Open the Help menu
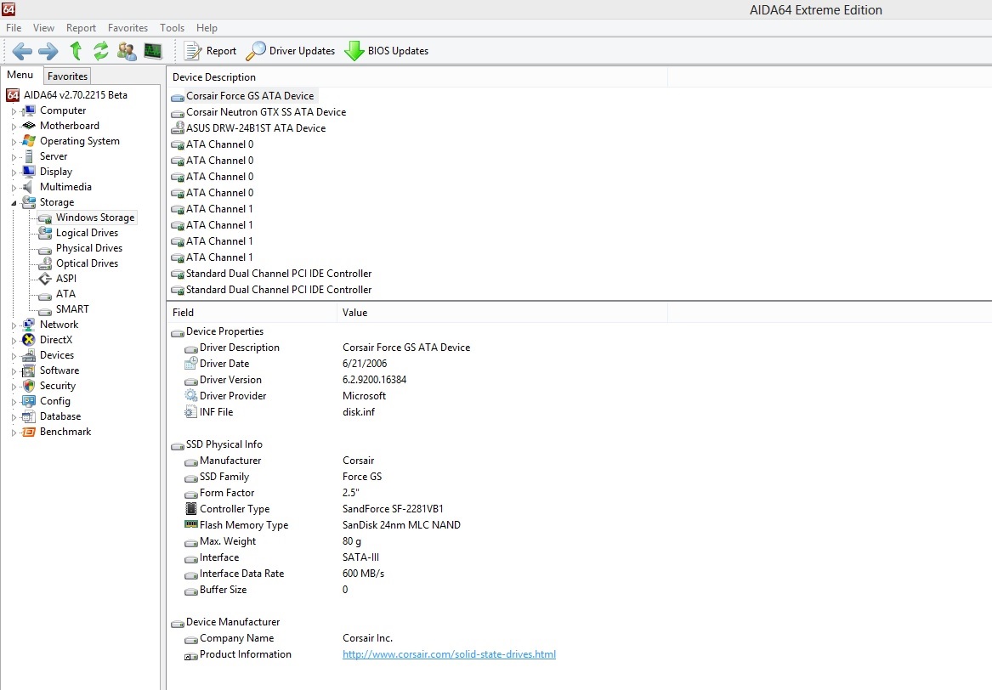 pos(207,28)
